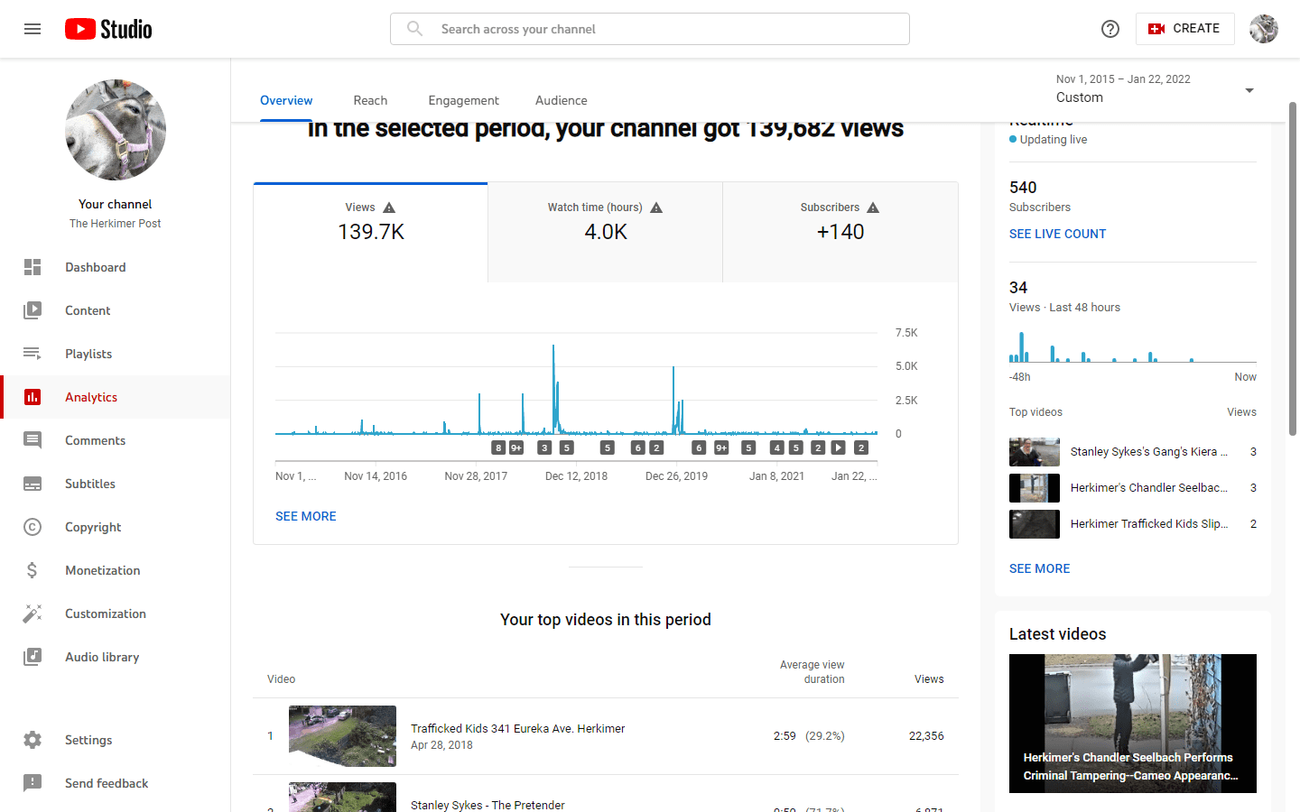Screen dimensions: 1300x812
Task: Open Customization in the sidebar
Action: (x=116, y=614)
